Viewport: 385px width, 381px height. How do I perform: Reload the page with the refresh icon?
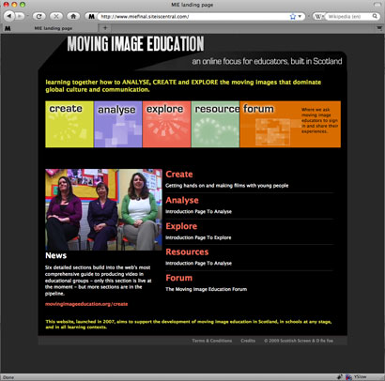click(x=39, y=16)
